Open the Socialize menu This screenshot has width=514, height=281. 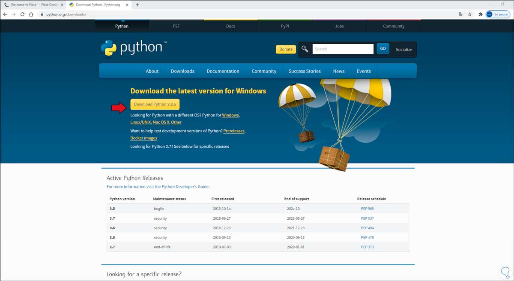[404, 49]
